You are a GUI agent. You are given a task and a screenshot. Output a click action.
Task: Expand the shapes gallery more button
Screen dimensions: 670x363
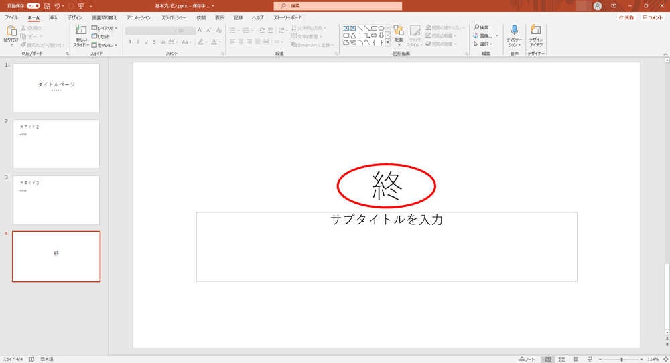[387, 43]
